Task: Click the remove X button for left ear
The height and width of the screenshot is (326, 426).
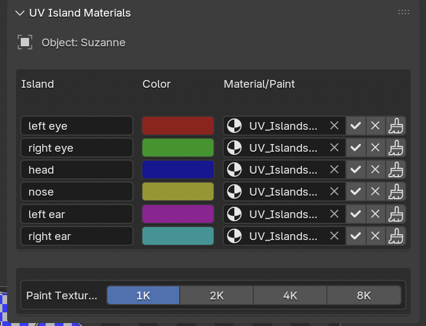Action: (x=375, y=214)
